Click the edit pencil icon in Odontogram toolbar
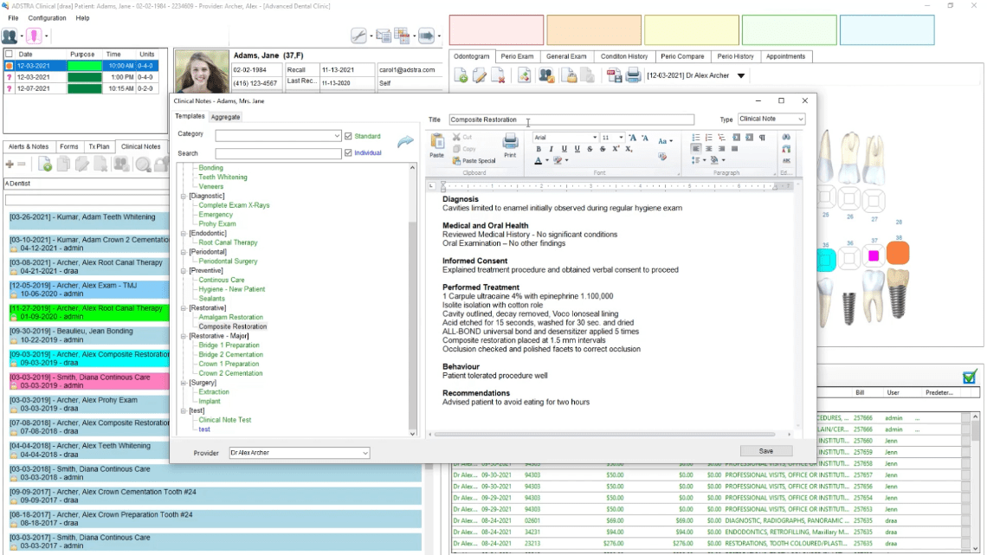This screenshot has width=987, height=555. click(x=479, y=76)
